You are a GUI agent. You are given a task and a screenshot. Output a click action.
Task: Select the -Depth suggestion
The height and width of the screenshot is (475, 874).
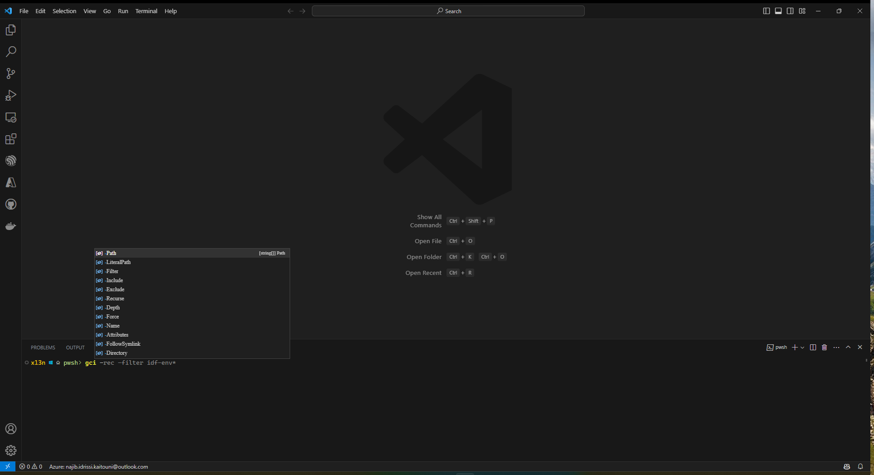pos(192,308)
